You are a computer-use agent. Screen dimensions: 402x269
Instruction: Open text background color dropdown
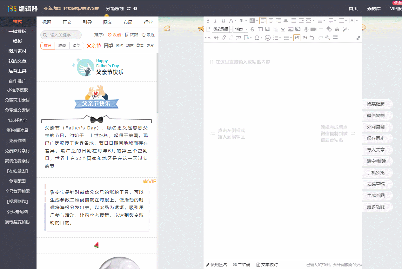tap(257, 21)
